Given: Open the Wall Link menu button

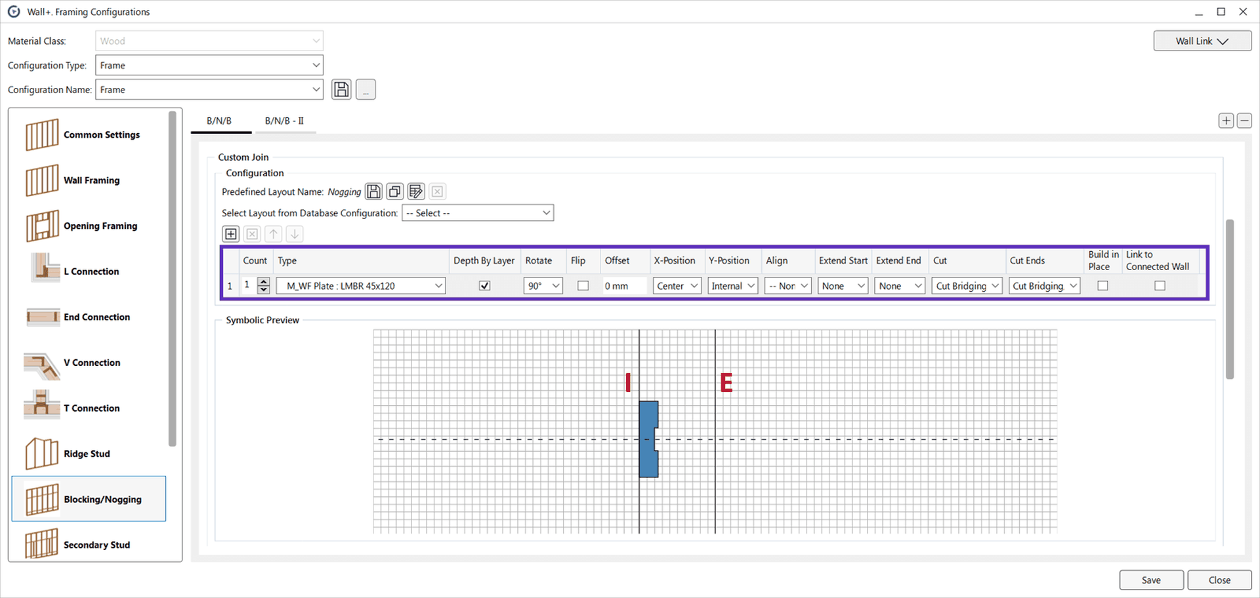Looking at the screenshot, I should coord(1202,41).
